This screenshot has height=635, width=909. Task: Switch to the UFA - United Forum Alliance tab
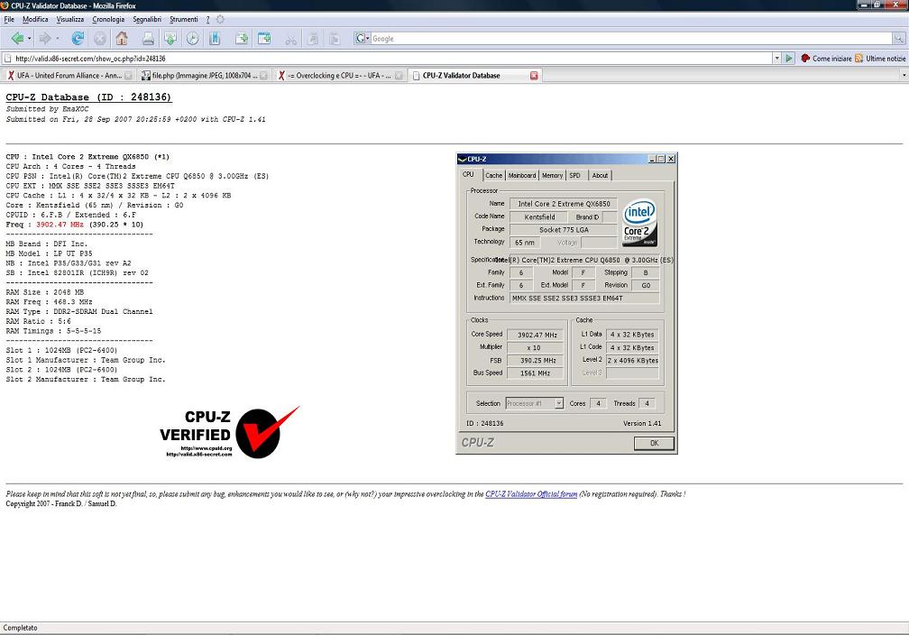click(69, 76)
